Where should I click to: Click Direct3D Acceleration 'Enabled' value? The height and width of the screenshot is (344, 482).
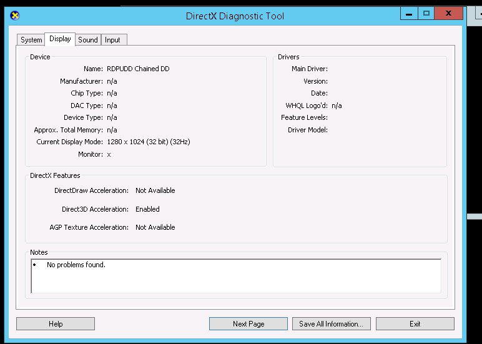click(x=147, y=209)
